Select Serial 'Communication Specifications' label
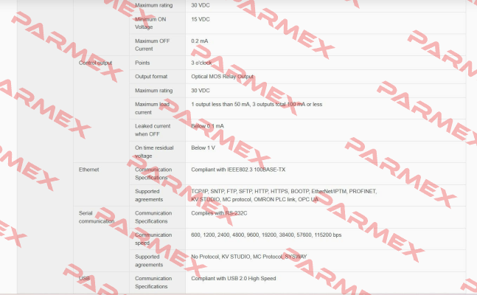 coord(153,217)
